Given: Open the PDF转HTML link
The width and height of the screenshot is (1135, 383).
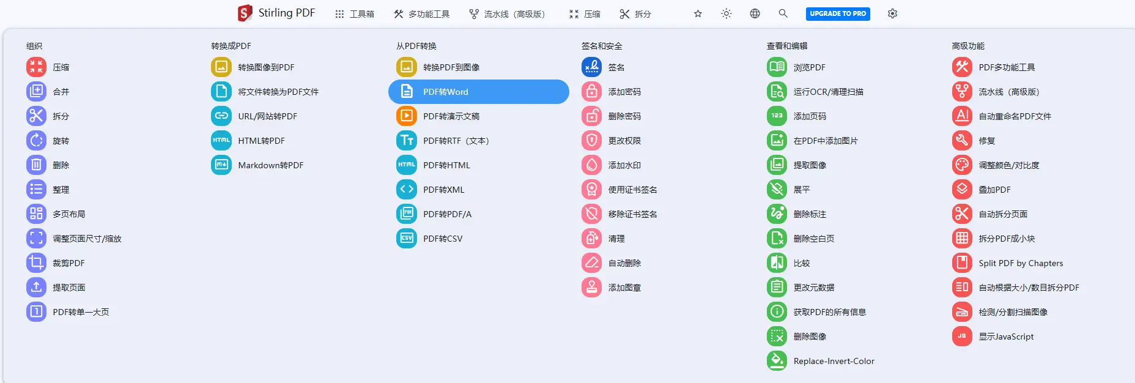Looking at the screenshot, I should [447, 165].
